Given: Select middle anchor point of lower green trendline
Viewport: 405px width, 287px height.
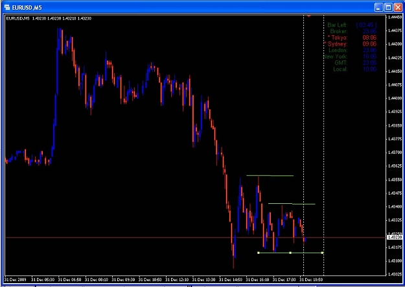Looking at the screenshot, I should coord(290,253).
